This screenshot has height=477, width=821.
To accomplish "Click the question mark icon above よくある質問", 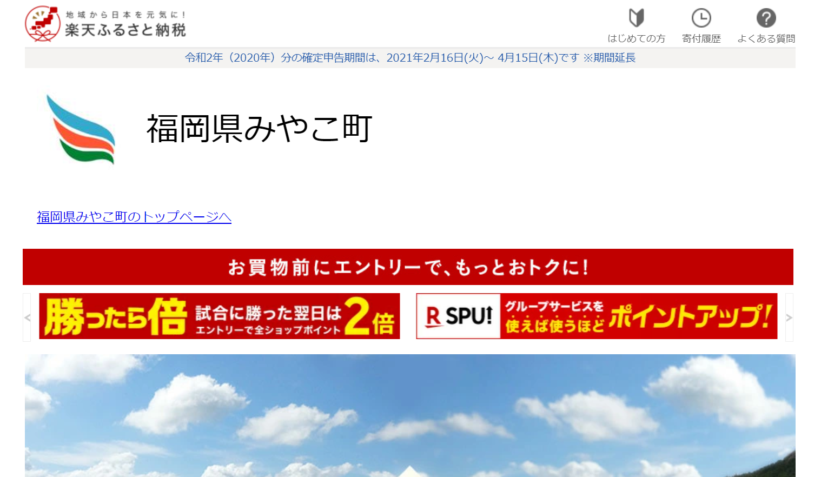I will point(765,17).
